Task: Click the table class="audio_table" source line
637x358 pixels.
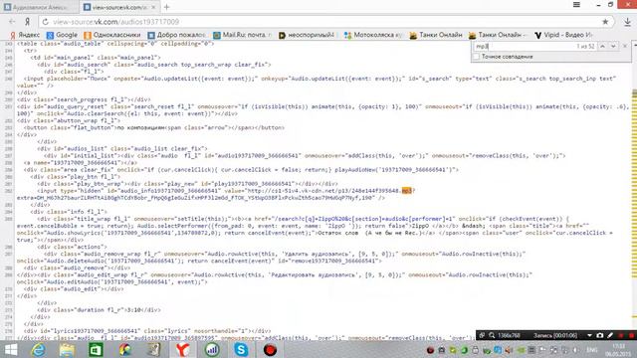Action: tap(115, 44)
